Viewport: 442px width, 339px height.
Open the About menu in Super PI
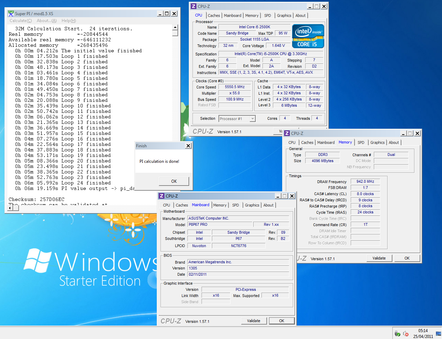[47, 21]
